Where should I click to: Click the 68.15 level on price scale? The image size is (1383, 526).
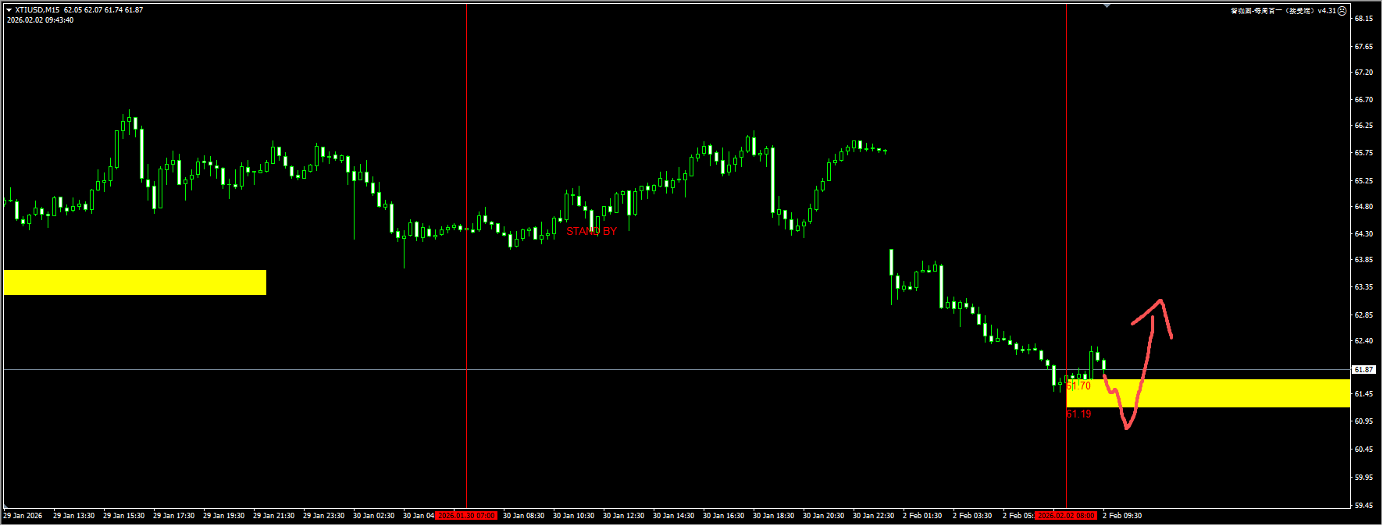[x=1363, y=19]
